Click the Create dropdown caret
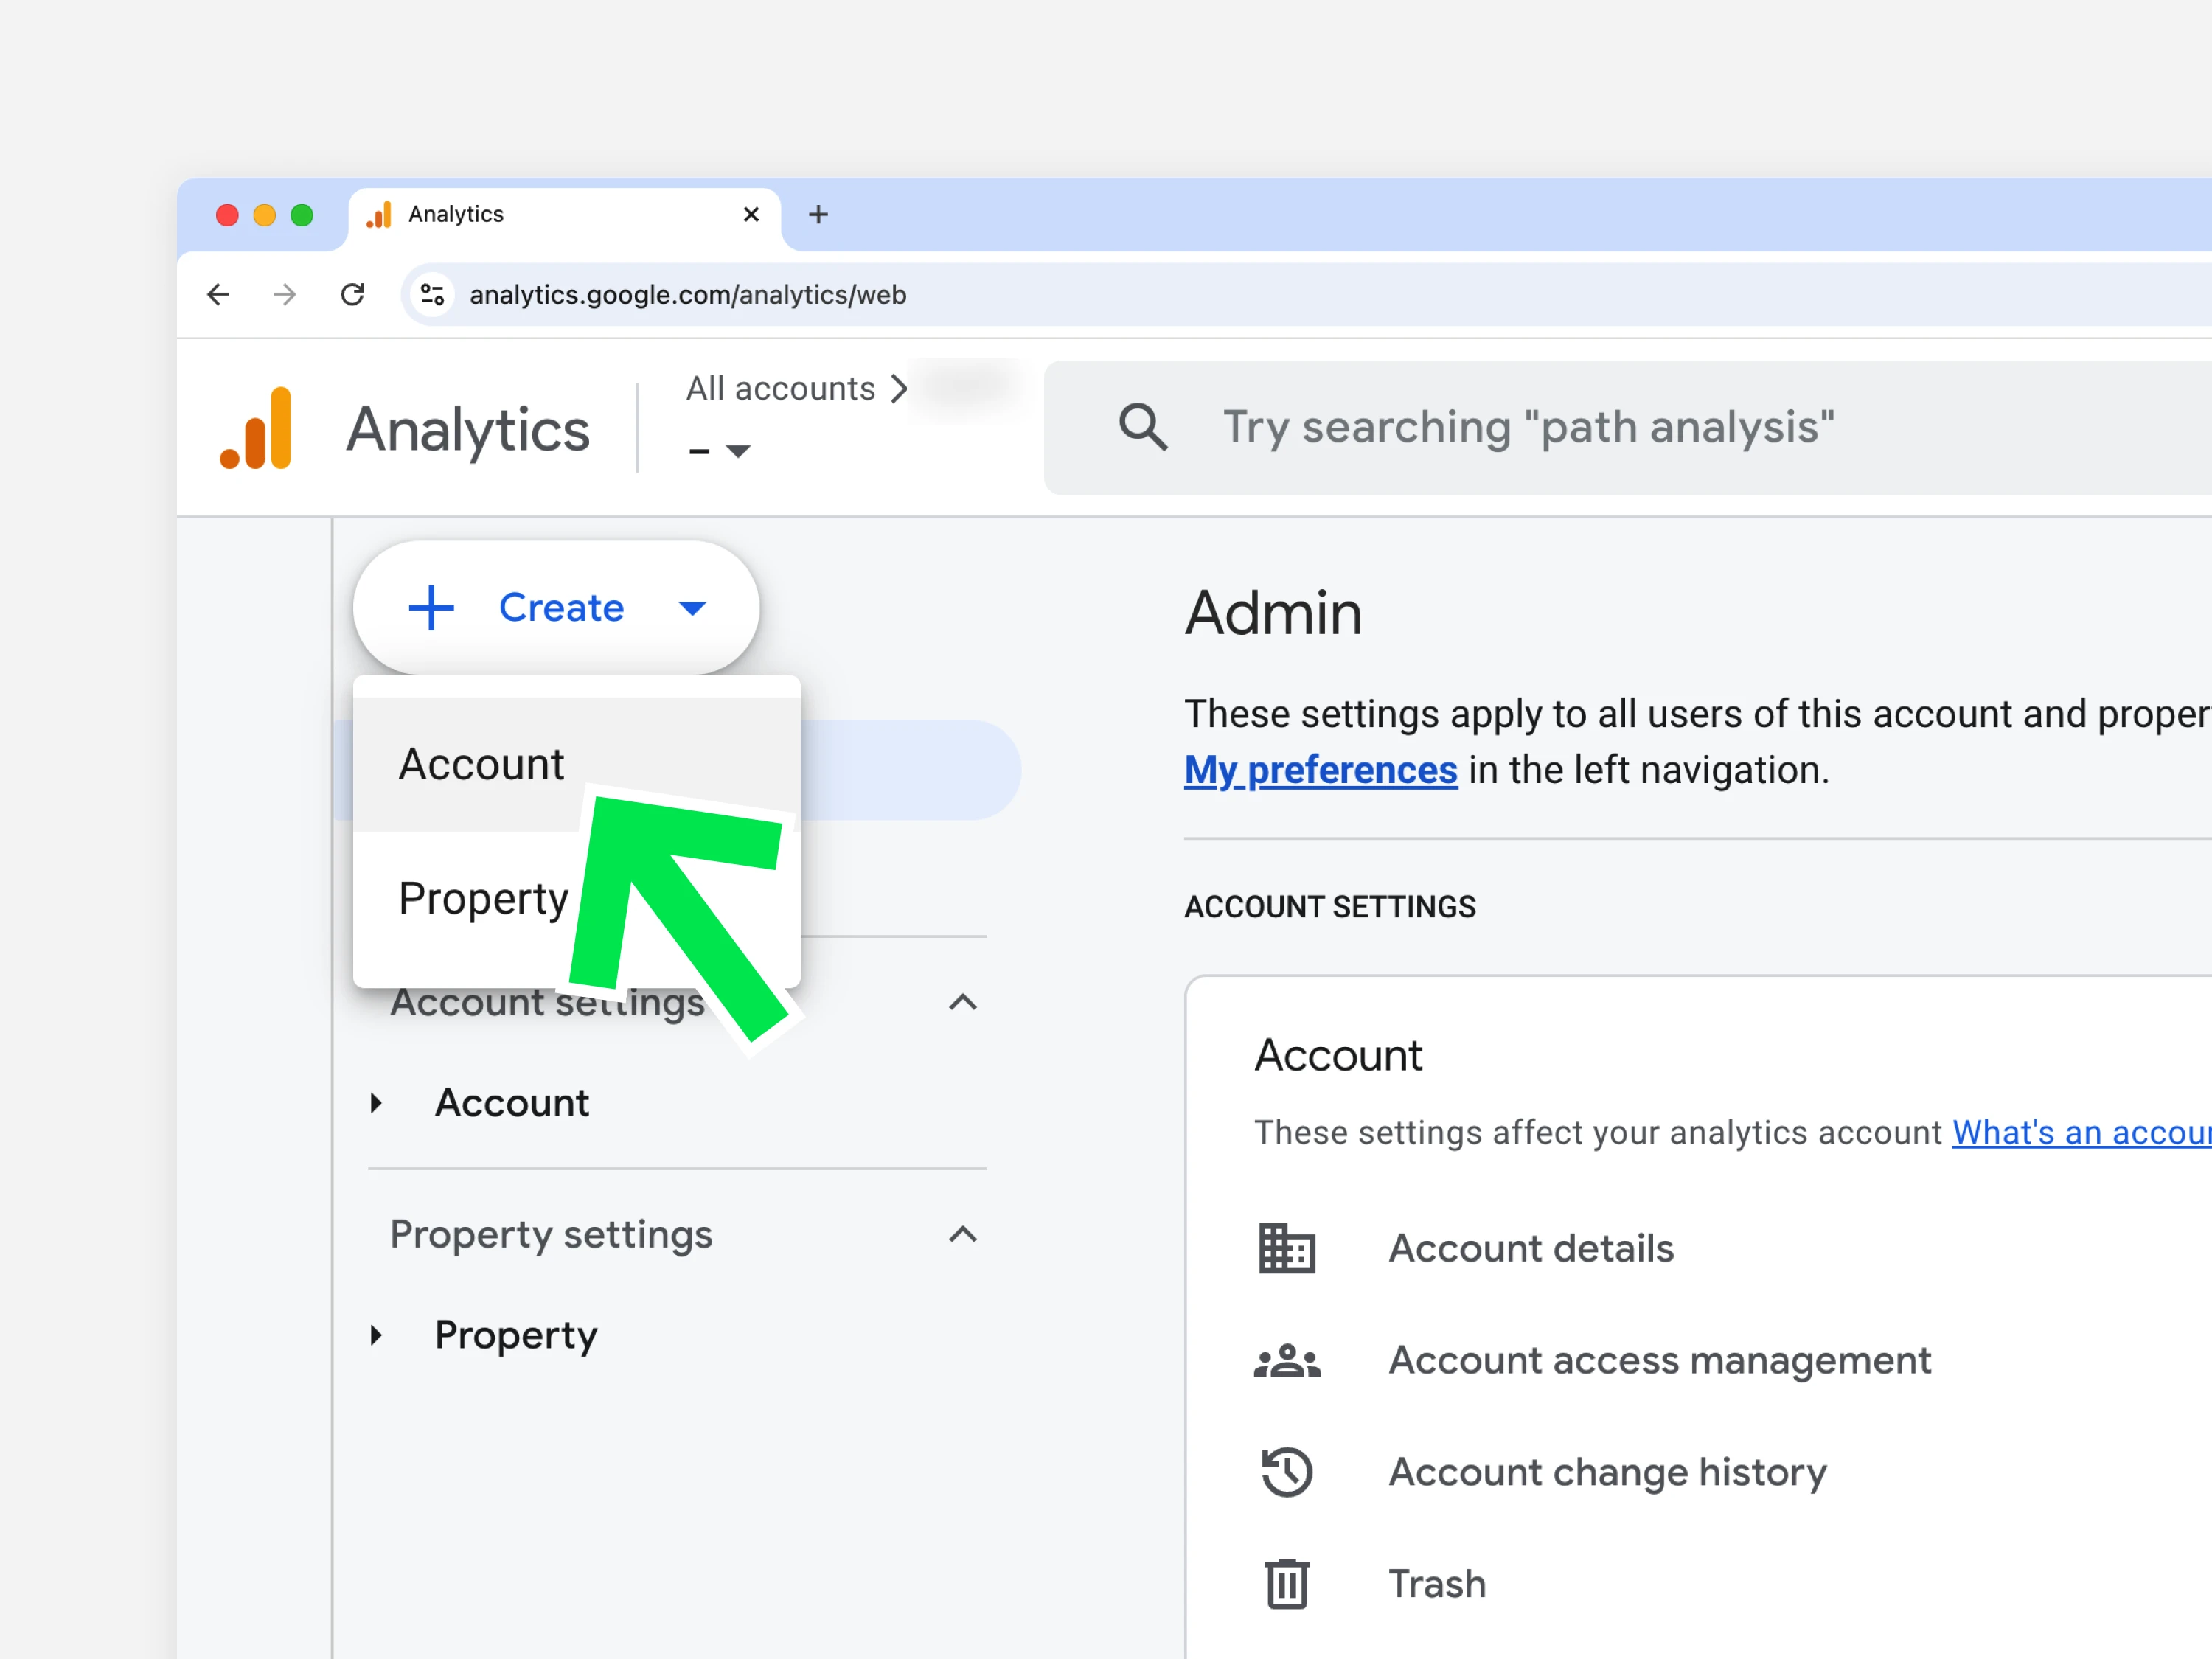This screenshot has height=1659, width=2212. (x=692, y=608)
